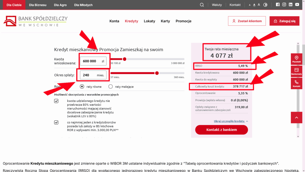The image size is (305, 172).
Task: Select medium underlined font size A
Action: tap(254, 5)
